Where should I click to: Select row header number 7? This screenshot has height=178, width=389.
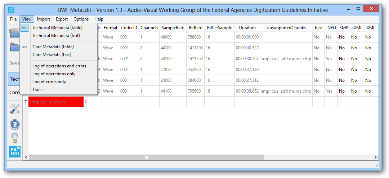(x=26, y=102)
